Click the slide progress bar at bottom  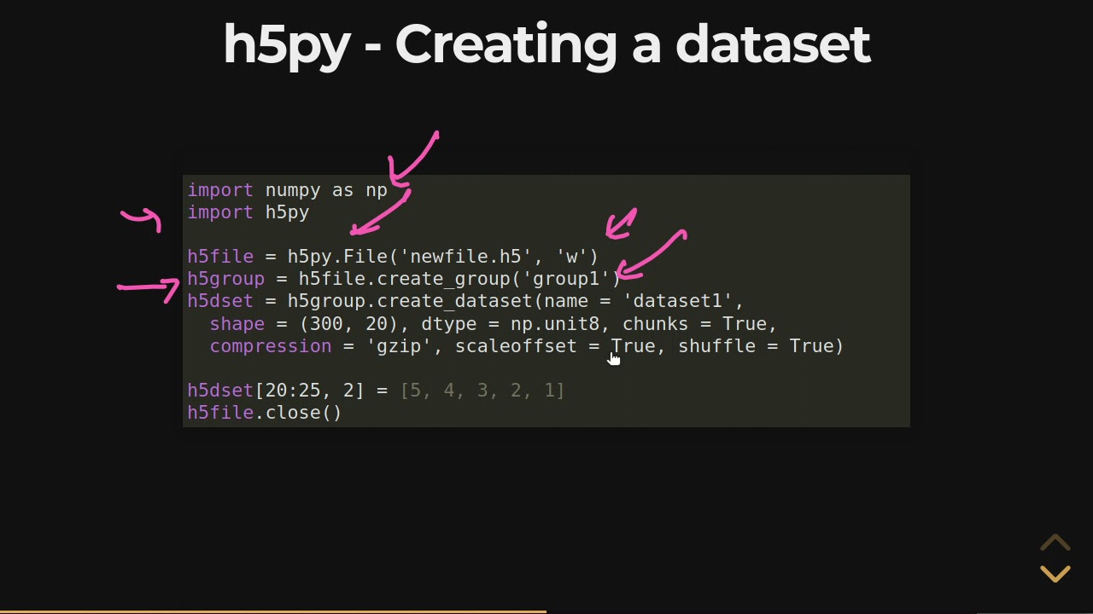(546, 611)
